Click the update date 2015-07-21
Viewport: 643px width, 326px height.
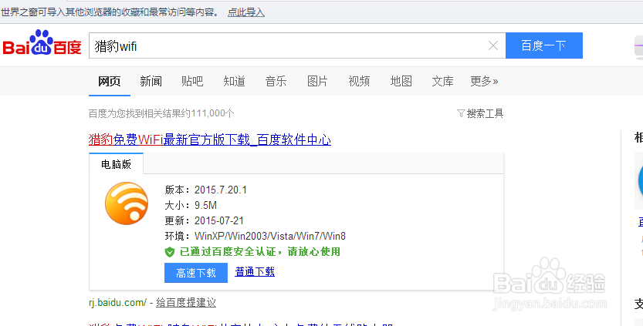click(x=219, y=220)
